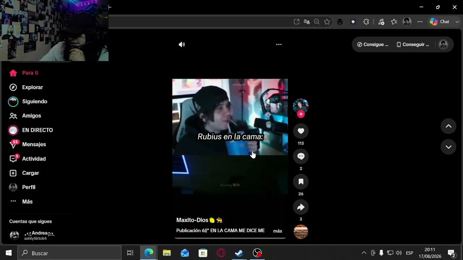Share the video with the arrow icon

point(301,207)
